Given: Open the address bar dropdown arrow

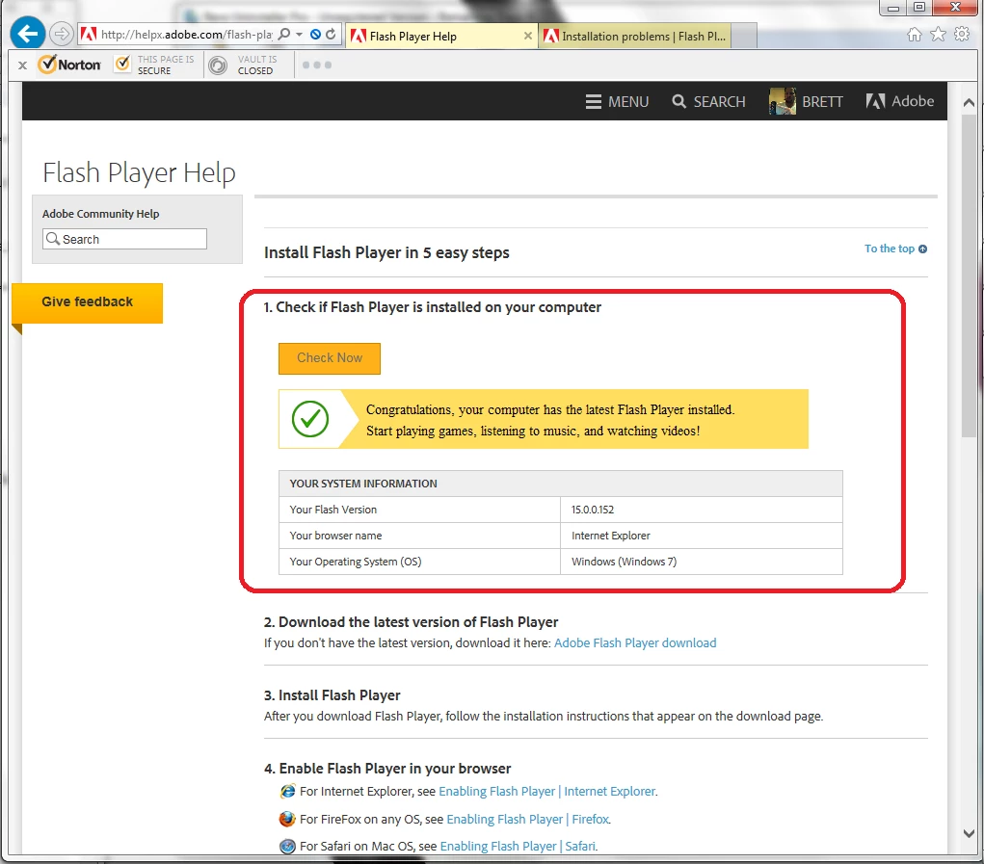Looking at the screenshot, I should tap(300, 35).
